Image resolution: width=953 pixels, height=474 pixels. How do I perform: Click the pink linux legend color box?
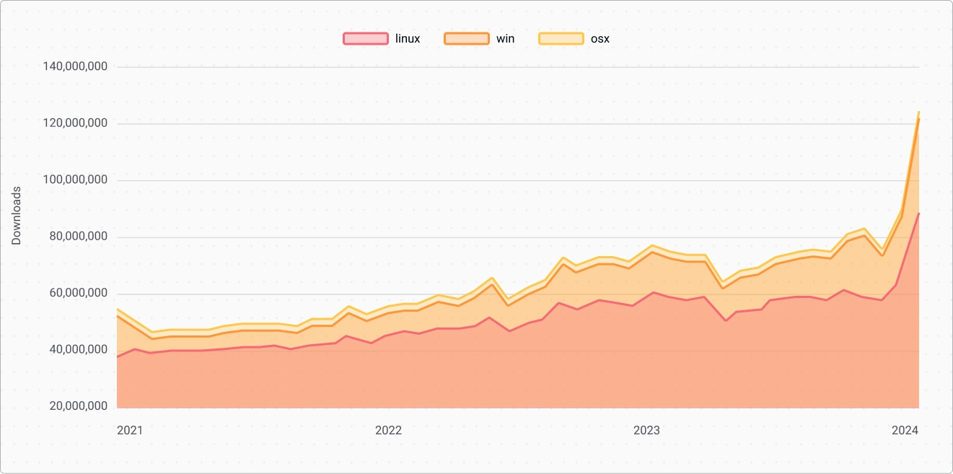(x=365, y=39)
